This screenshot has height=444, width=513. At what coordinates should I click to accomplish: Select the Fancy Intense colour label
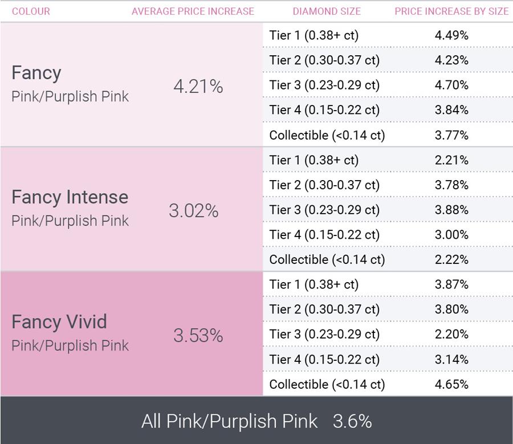[x=70, y=197]
